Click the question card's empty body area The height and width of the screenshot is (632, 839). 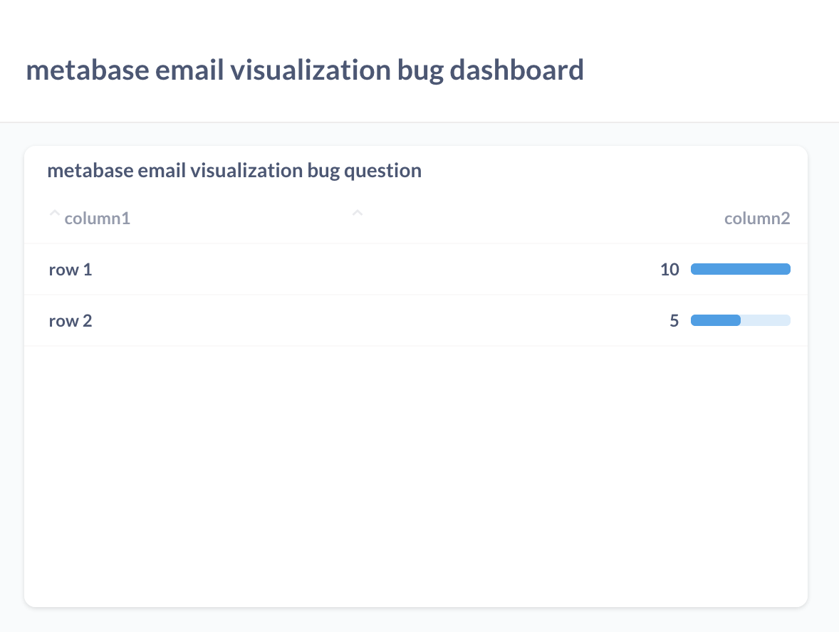coord(415,463)
